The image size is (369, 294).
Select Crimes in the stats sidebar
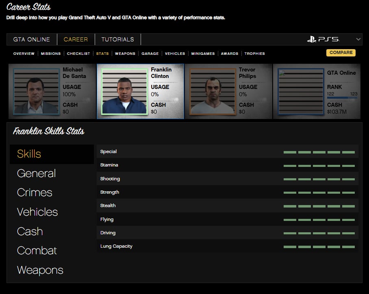point(35,192)
